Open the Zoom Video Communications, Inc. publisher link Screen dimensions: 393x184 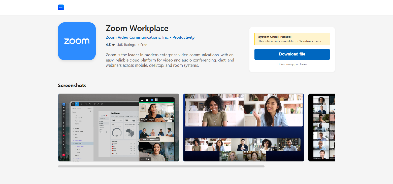(137, 37)
